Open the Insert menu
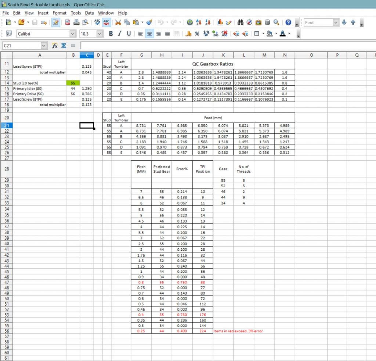The width and height of the screenshot is (376, 361). (x=43, y=13)
